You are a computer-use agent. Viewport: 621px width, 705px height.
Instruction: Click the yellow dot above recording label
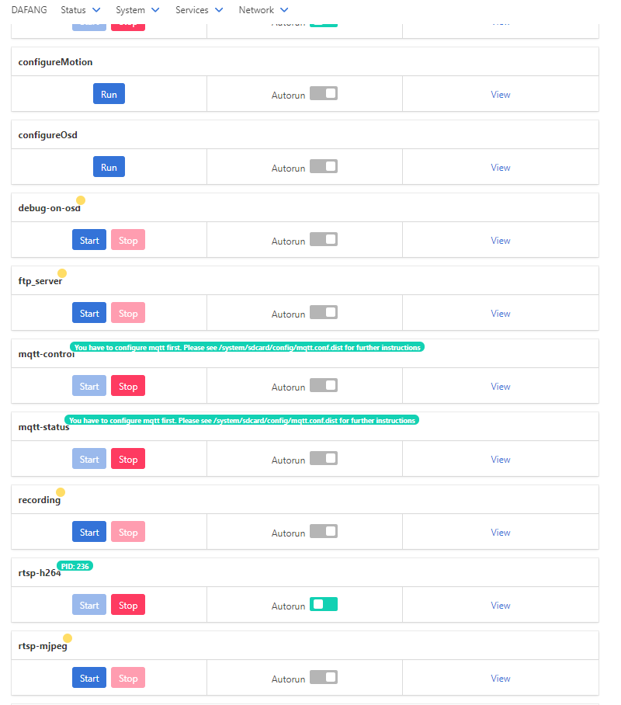pyautogui.click(x=61, y=491)
